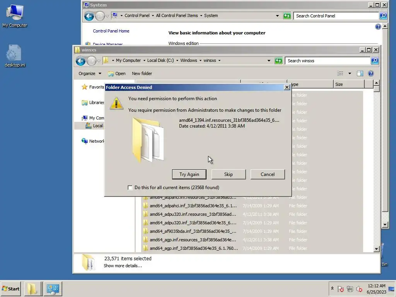Viewport: 396px width, 297px height.
Task: Sort by the Size column header
Action: [349, 84]
